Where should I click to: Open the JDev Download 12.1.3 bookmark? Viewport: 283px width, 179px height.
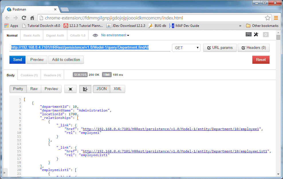126,26
